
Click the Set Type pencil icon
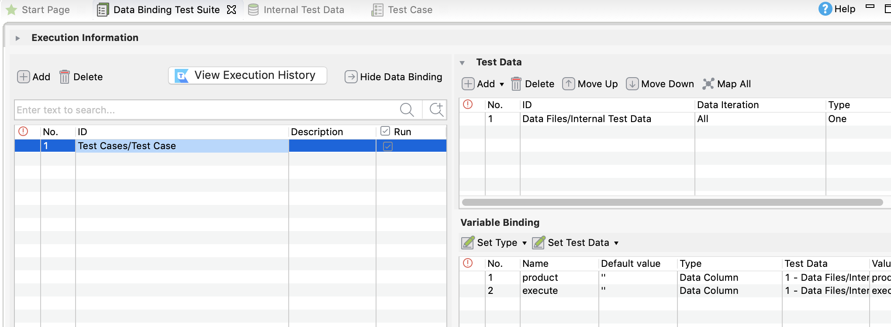[468, 242]
